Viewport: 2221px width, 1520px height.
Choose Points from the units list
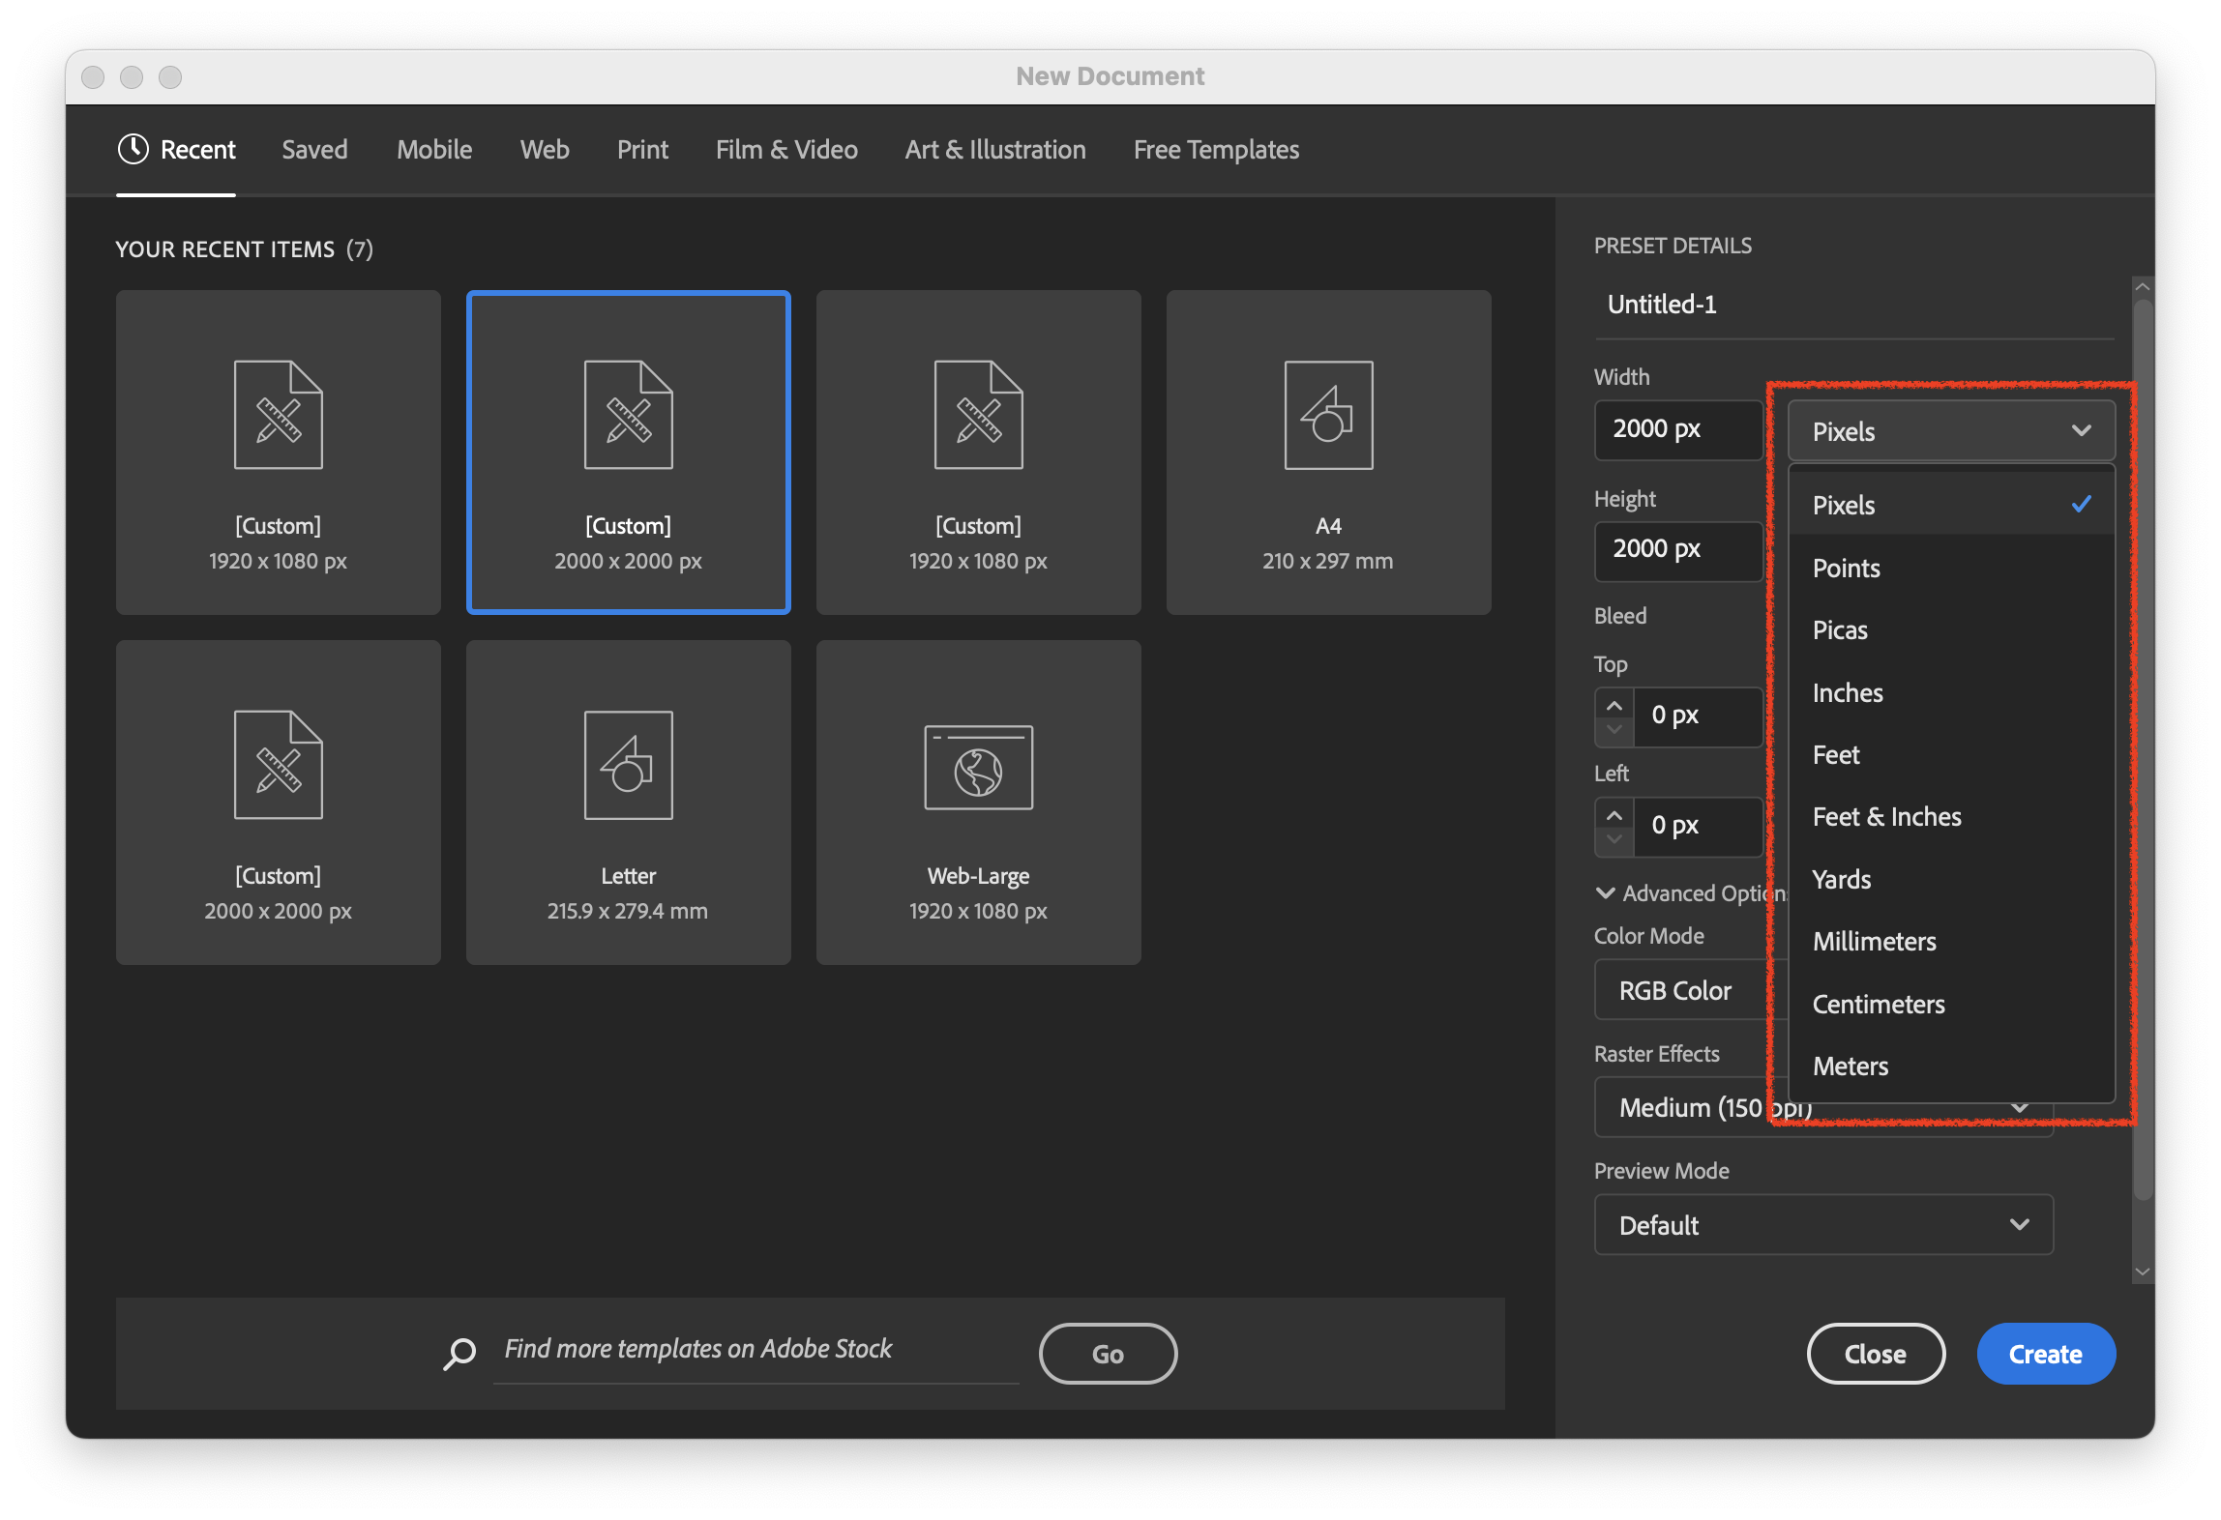click(x=1950, y=568)
